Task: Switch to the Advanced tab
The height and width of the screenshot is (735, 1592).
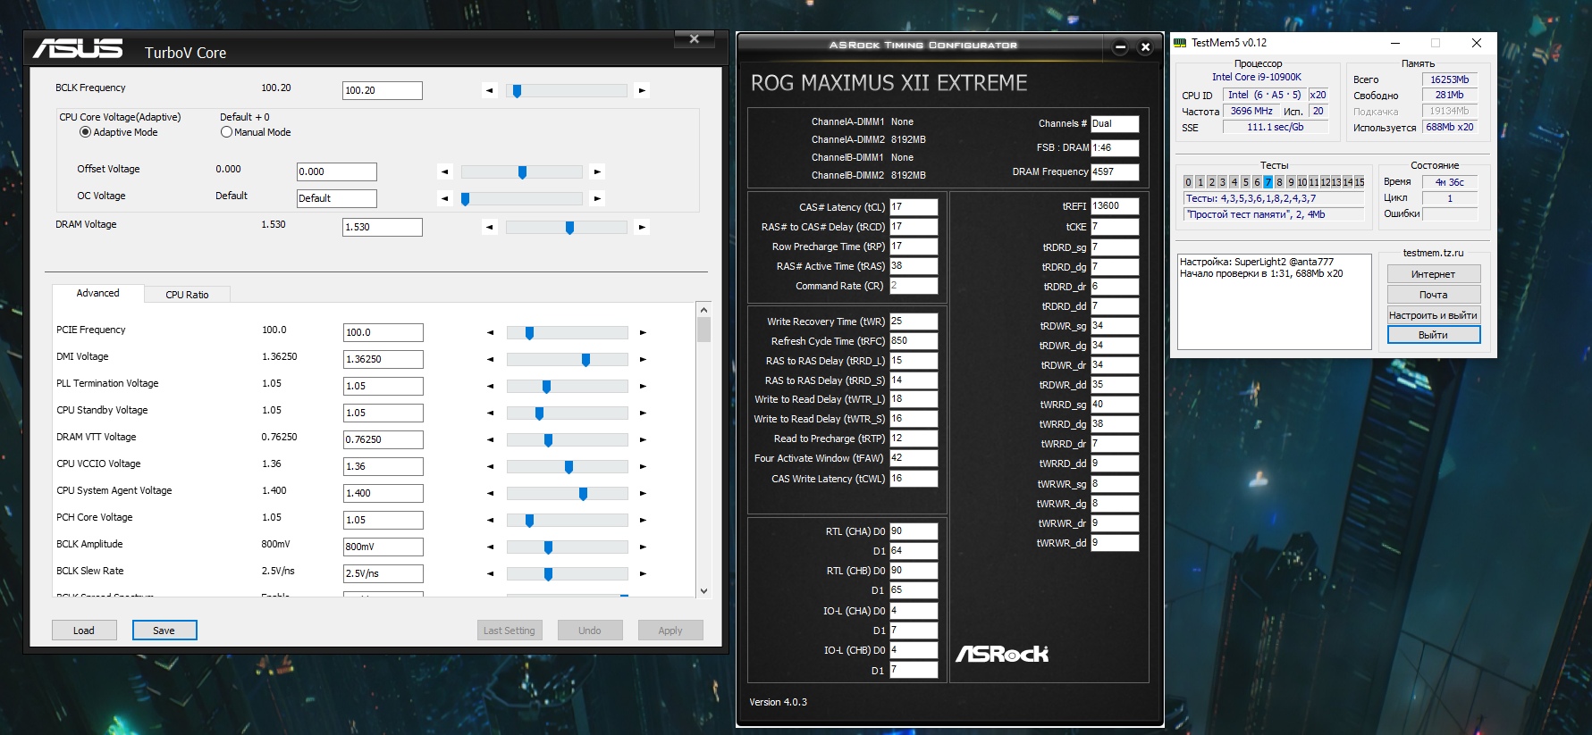Action: 97,293
